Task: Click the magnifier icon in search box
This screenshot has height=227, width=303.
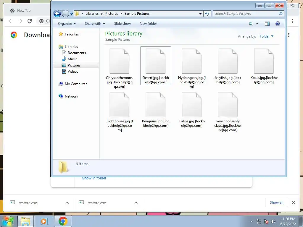Action: 281,14
